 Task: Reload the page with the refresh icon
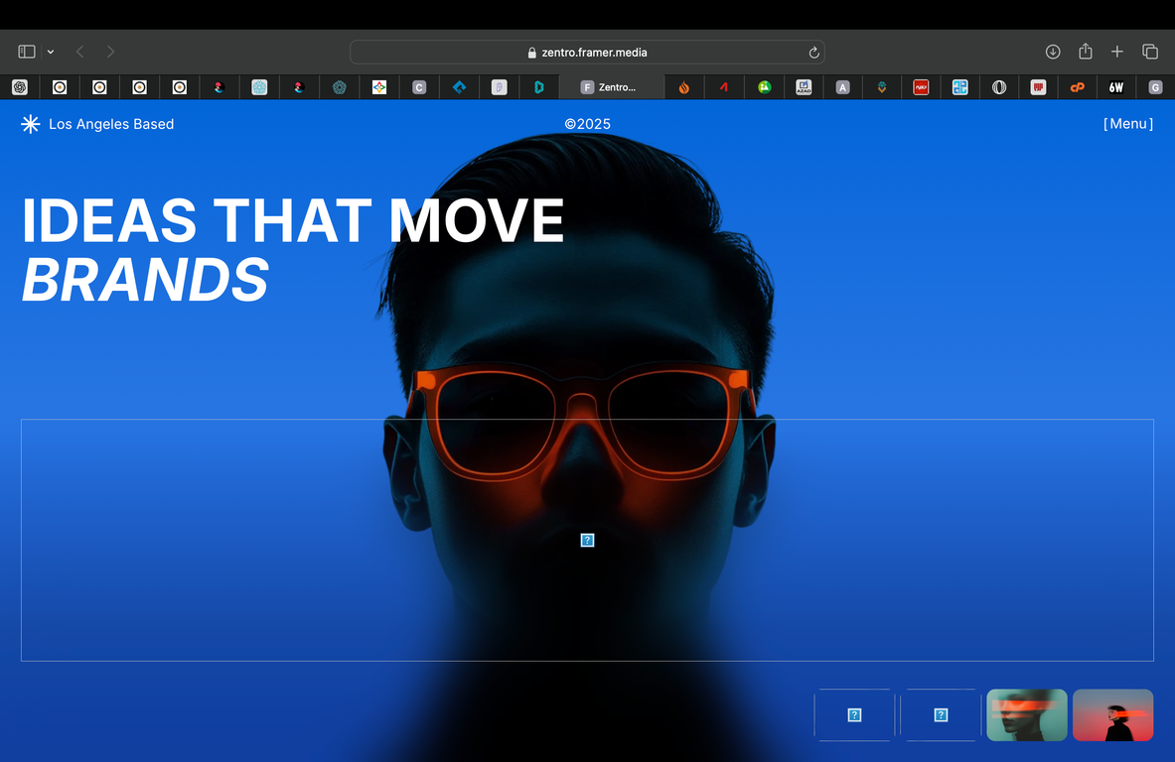(x=813, y=53)
